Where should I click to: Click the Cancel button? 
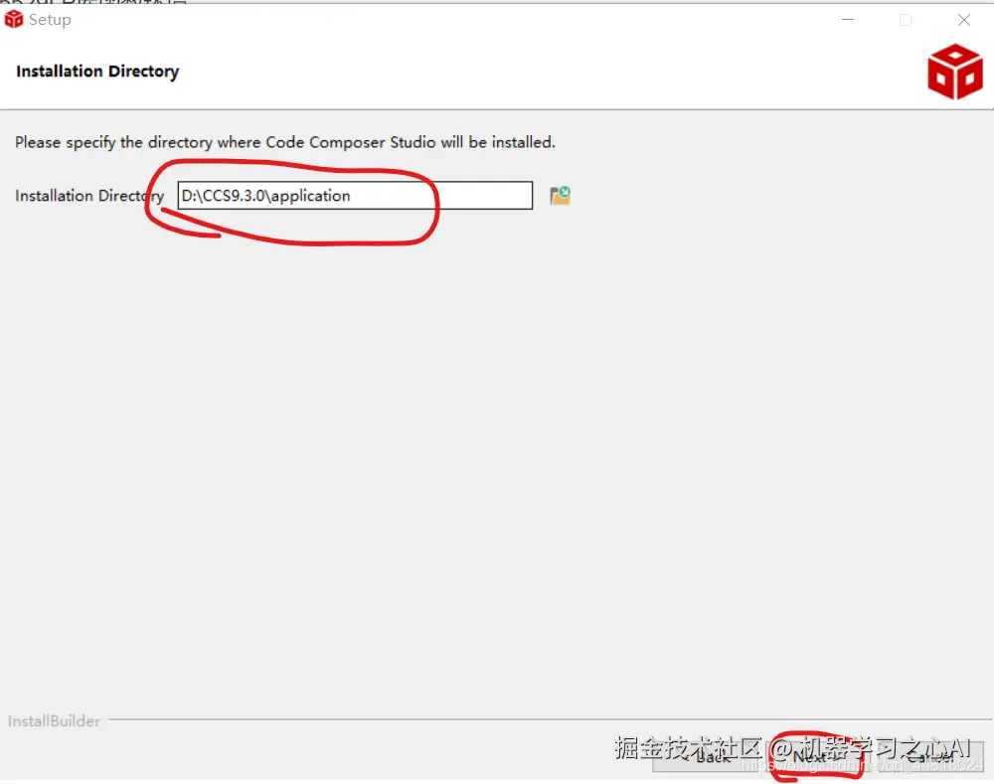[929, 757]
